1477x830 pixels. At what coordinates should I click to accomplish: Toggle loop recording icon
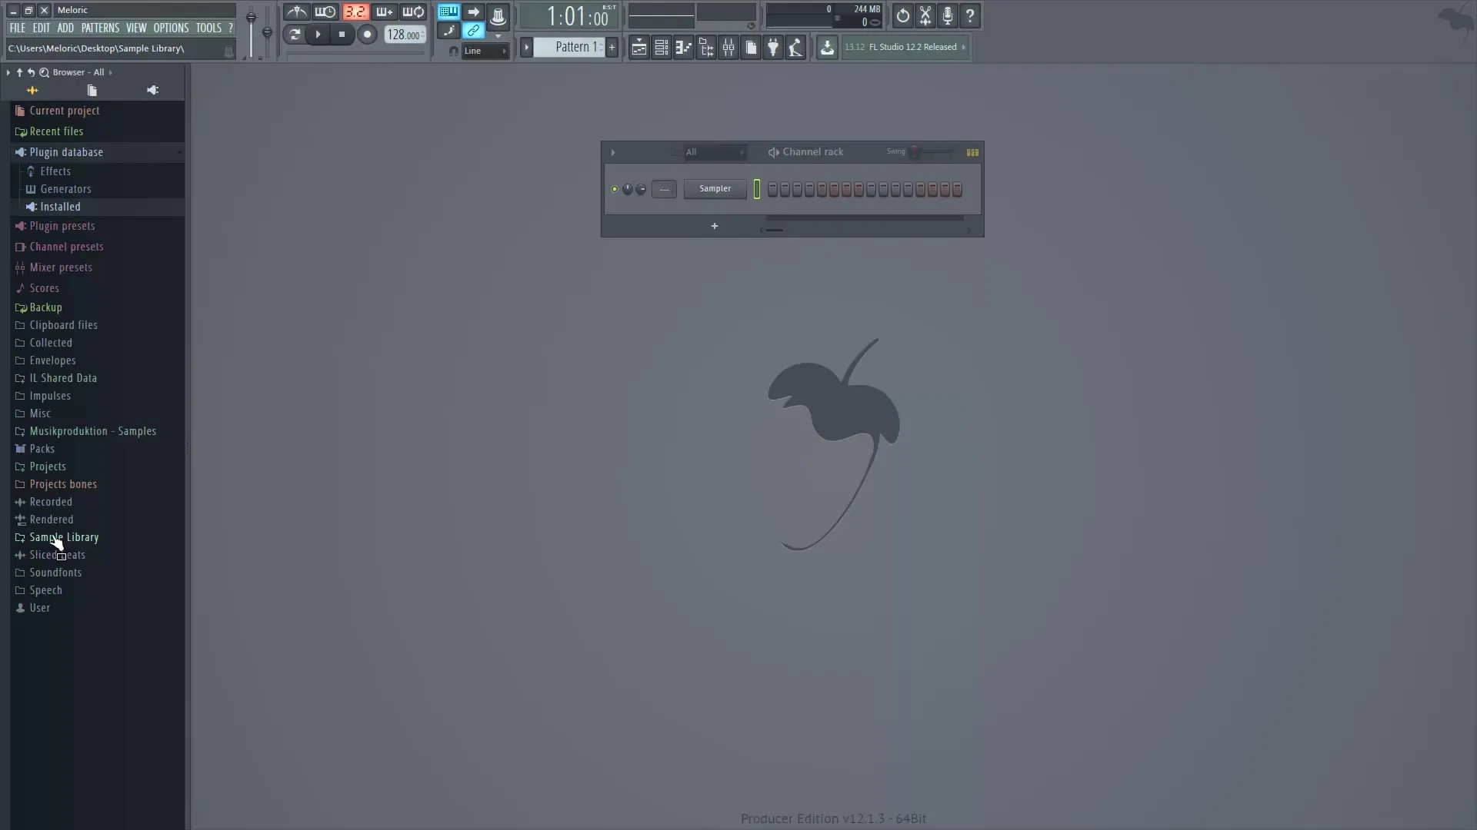(x=413, y=12)
